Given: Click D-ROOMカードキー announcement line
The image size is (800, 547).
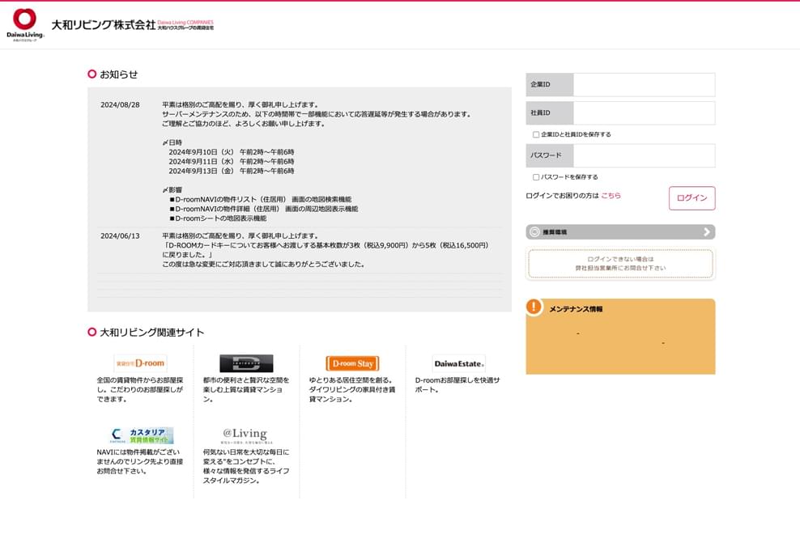Looking at the screenshot, I should point(326,250).
